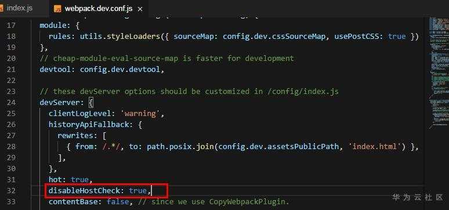Click 'contentBase' property name
Screen dimensions: 449x210
tap(73, 202)
